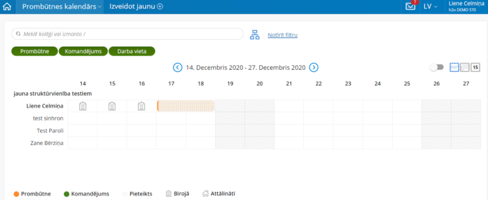Toggle the switch next to view icons
Image resolution: width=488 pixels, height=200 pixels.
436,67
